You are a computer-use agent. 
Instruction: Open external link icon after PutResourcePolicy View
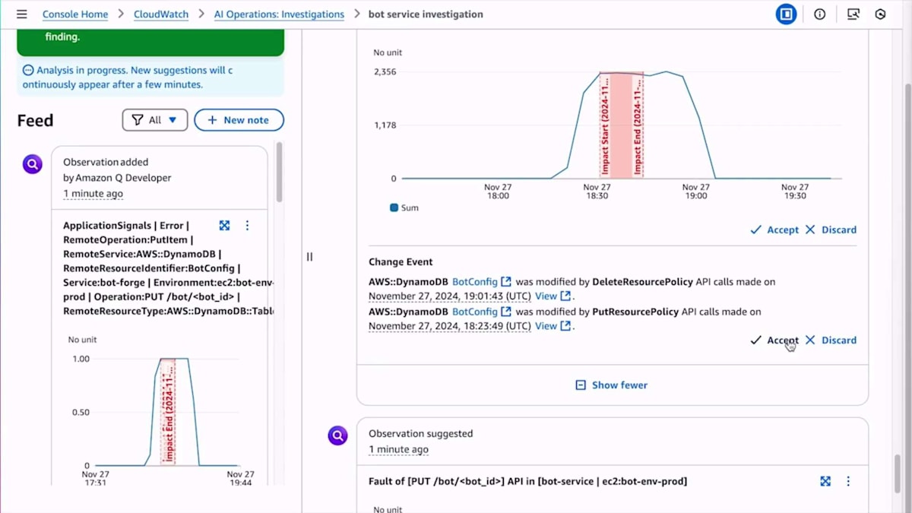tap(565, 326)
